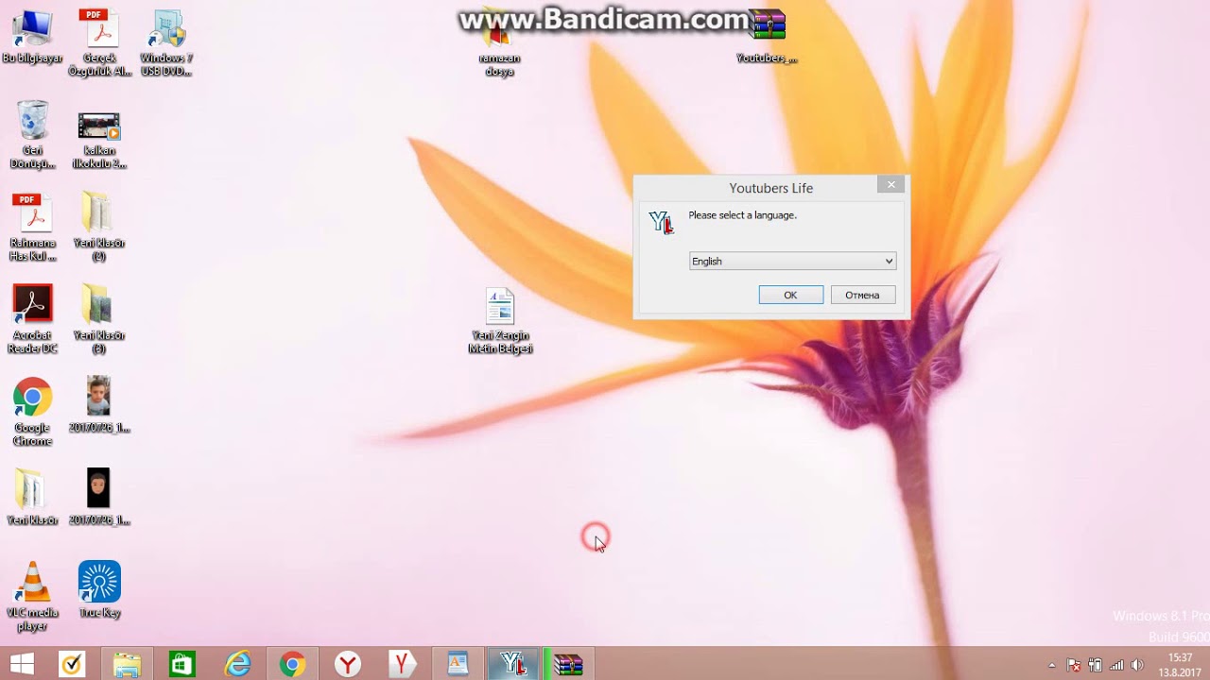Open network signal tray icon
The width and height of the screenshot is (1210, 680).
[1116, 665]
